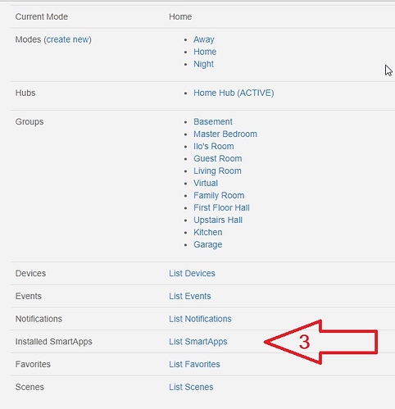The image size is (395, 409).
Task: Open the 'create new' mode link
Action: (x=68, y=39)
